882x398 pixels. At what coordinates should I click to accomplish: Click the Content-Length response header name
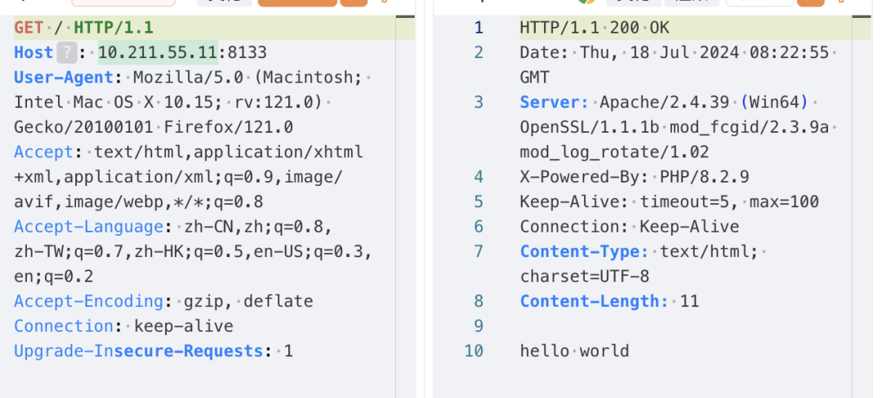(x=594, y=302)
